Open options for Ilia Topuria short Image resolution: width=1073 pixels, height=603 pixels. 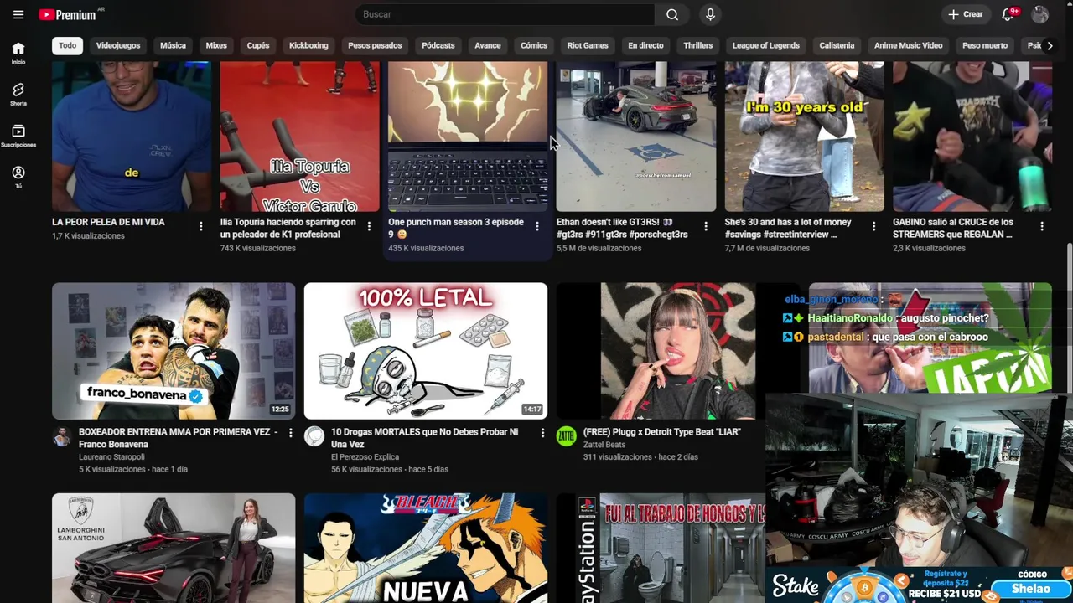coord(369,226)
